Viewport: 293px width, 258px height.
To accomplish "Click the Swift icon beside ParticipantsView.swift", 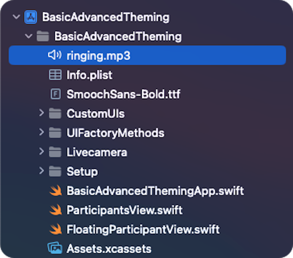I will (55, 210).
